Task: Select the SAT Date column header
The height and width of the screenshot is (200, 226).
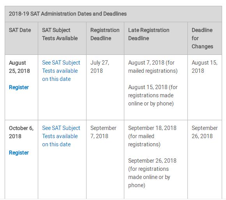Action: click(20, 30)
